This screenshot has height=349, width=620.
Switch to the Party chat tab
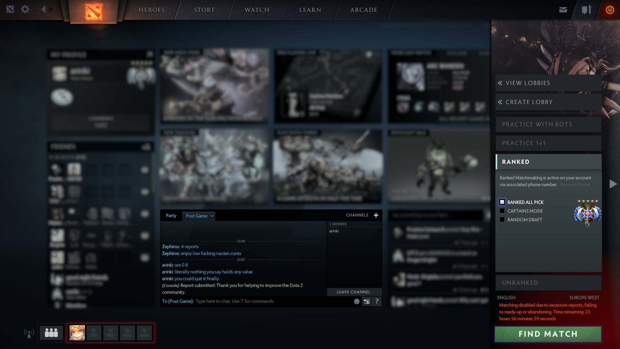[x=171, y=216]
